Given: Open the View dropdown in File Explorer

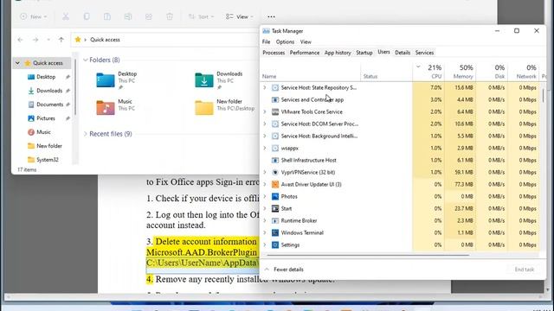Looking at the screenshot, I should click(x=240, y=16).
